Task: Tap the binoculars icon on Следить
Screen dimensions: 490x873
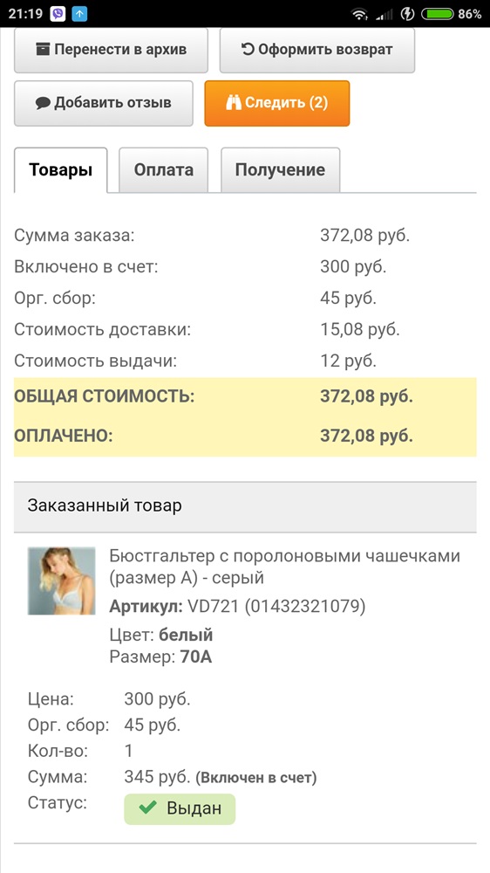Action: point(234,102)
